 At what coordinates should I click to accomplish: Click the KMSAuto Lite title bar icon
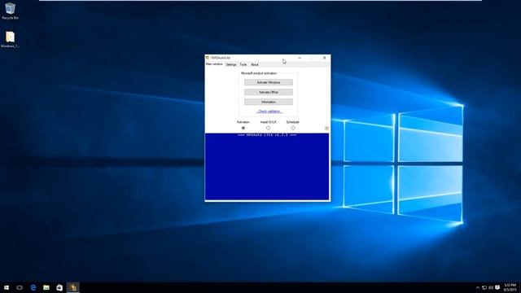208,58
